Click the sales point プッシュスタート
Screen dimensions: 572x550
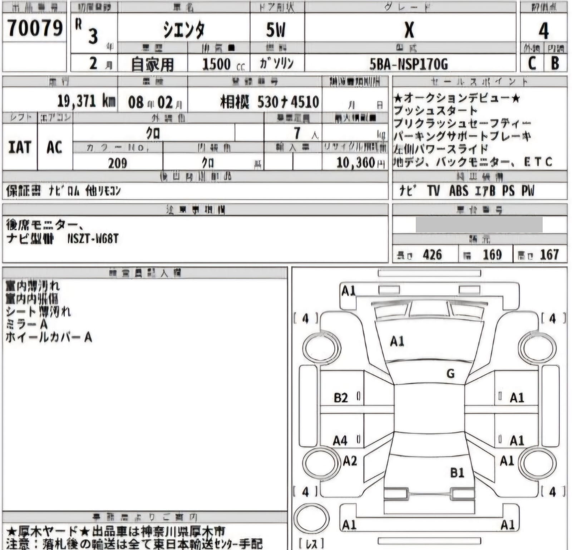pyautogui.click(x=435, y=110)
